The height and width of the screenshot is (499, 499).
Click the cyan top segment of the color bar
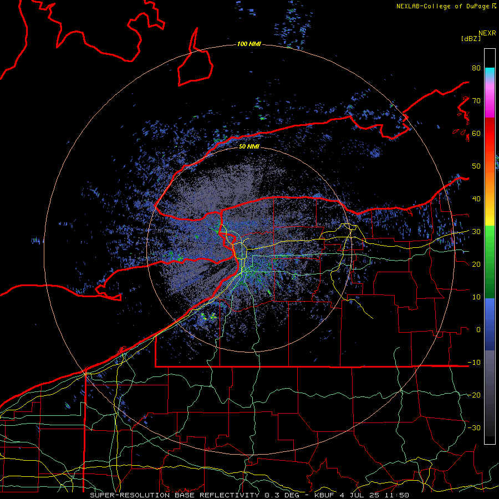click(490, 73)
